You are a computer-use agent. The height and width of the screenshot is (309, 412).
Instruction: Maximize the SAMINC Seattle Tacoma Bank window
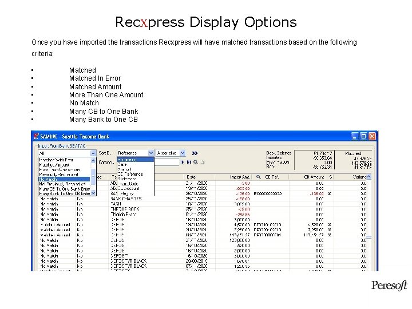coord(363,136)
